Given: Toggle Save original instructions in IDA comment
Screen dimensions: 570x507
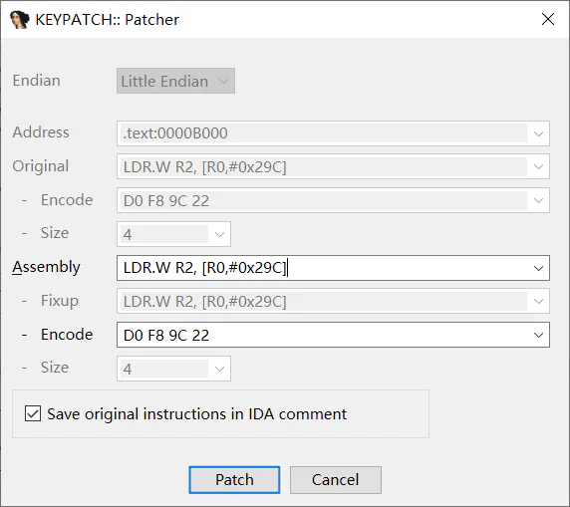Looking at the screenshot, I should tap(33, 413).
